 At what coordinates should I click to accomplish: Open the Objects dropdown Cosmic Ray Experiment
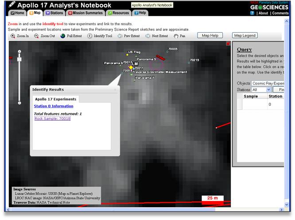click(x=268, y=83)
